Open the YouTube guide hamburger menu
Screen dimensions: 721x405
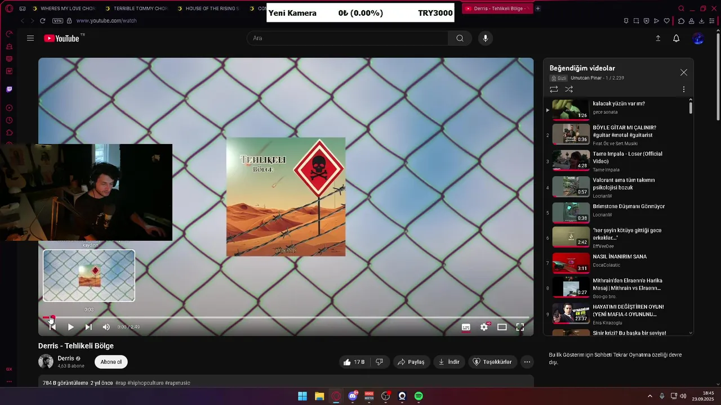tap(30, 38)
